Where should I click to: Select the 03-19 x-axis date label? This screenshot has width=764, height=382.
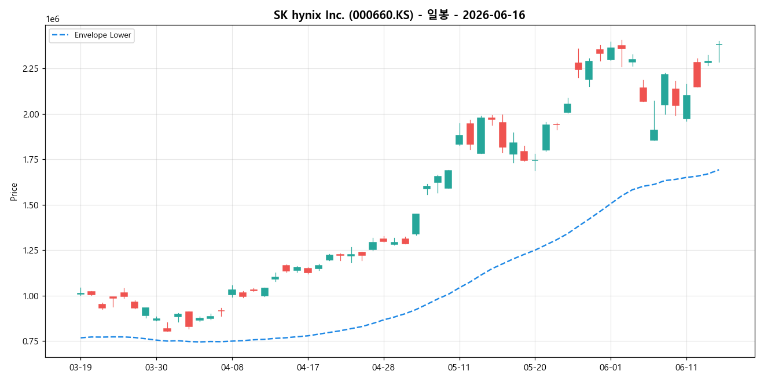pos(80,367)
